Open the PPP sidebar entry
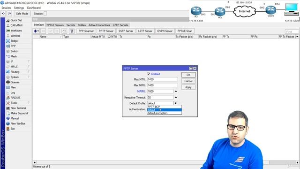The width and height of the screenshot is (300, 169). coord(13,46)
